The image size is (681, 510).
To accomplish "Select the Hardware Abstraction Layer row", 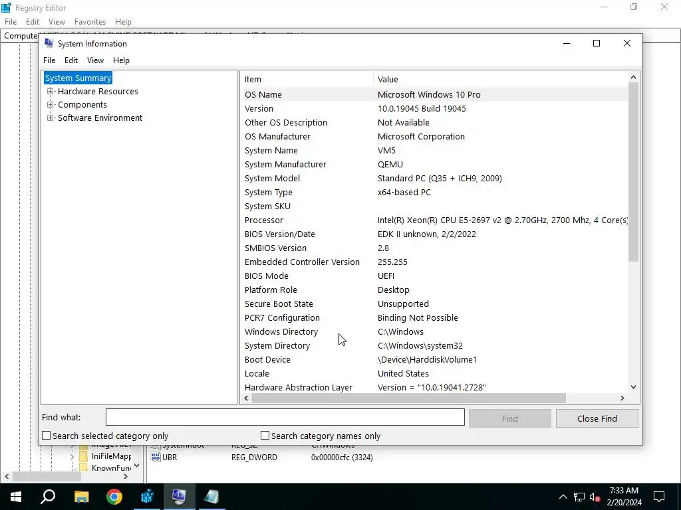I will 434,387.
